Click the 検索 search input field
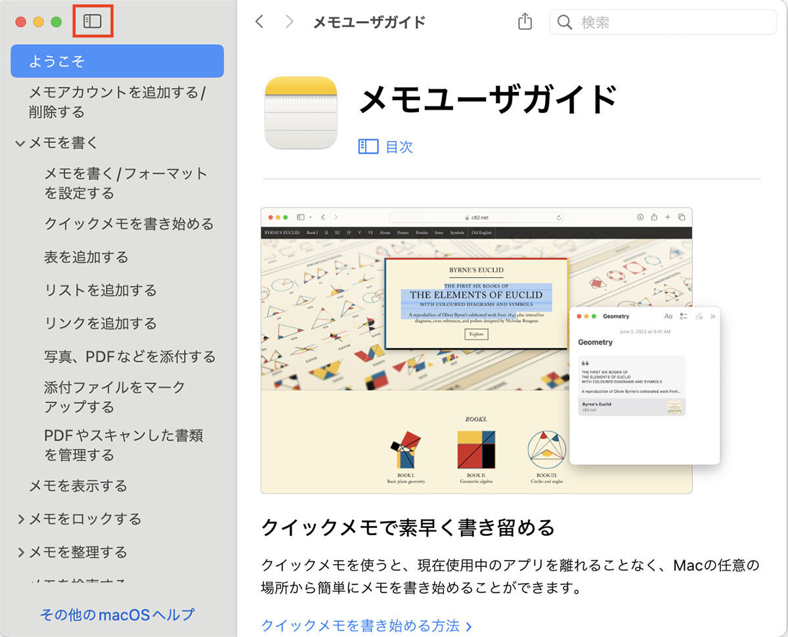 [x=663, y=22]
